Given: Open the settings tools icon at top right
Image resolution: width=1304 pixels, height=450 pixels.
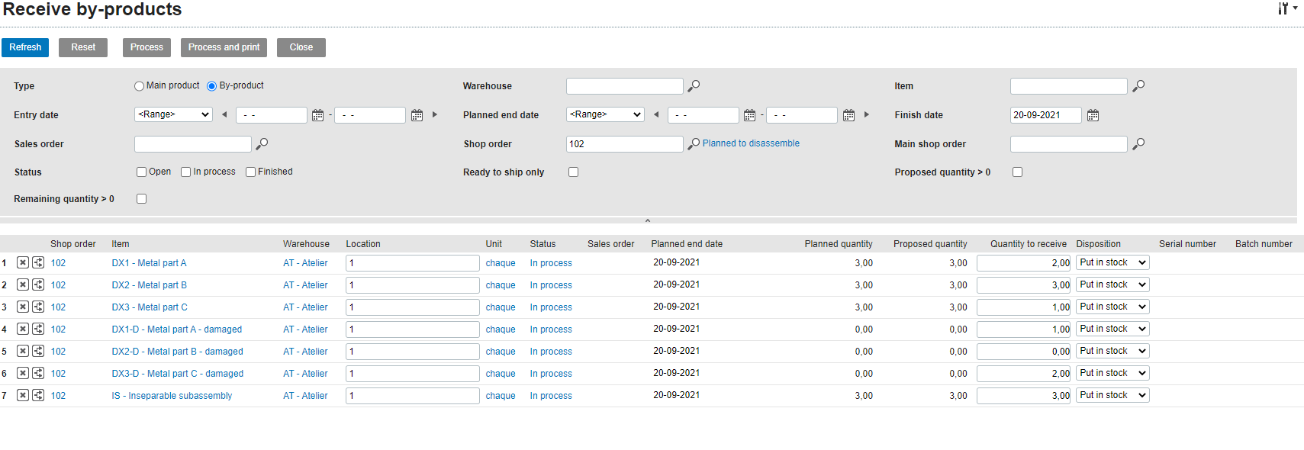Looking at the screenshot, I should [1285, 8].
